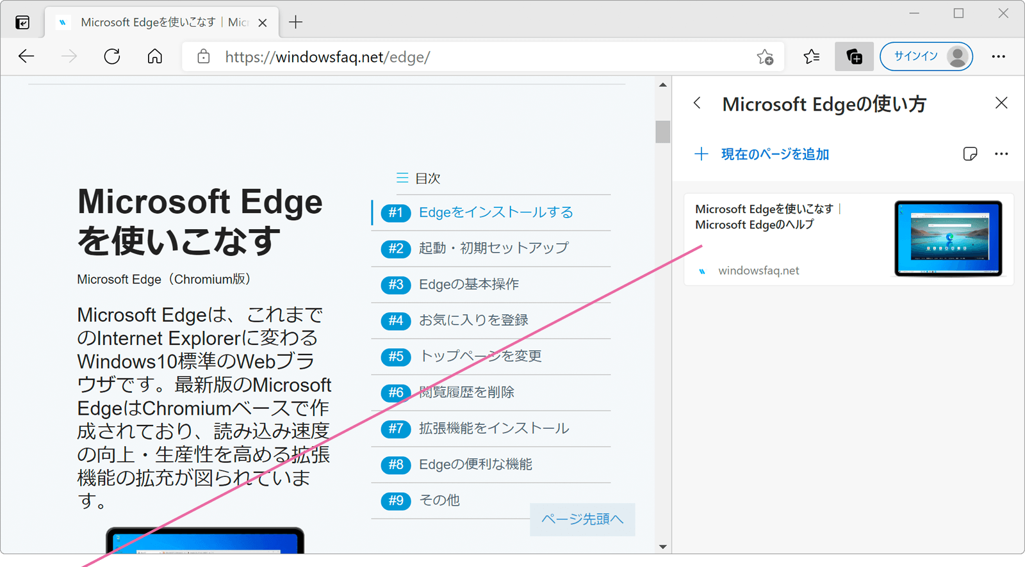This screenshot has height=567, width=1025.
Task: Jump to top with ページ先頭へ
Action: click(582, 519)
